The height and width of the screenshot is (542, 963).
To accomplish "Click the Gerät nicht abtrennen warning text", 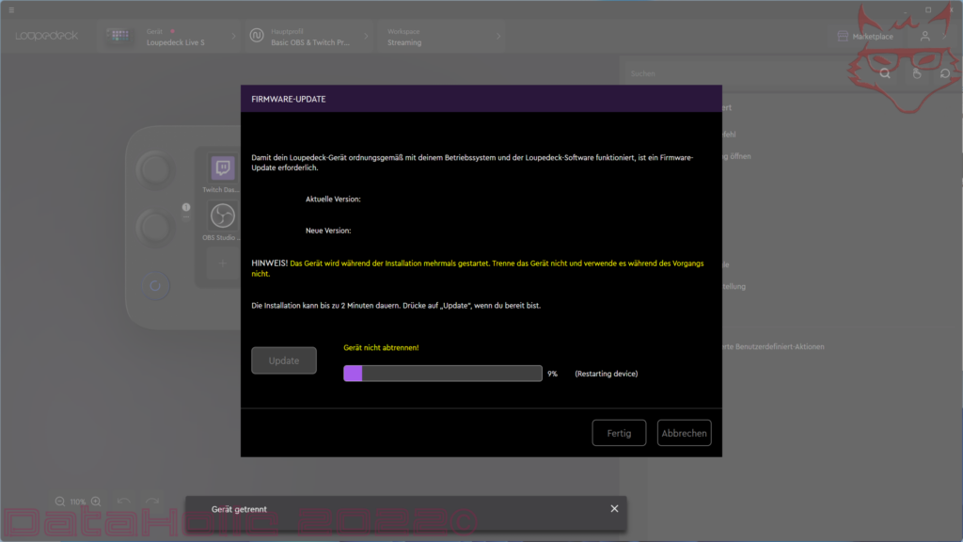I will (381, 348).
